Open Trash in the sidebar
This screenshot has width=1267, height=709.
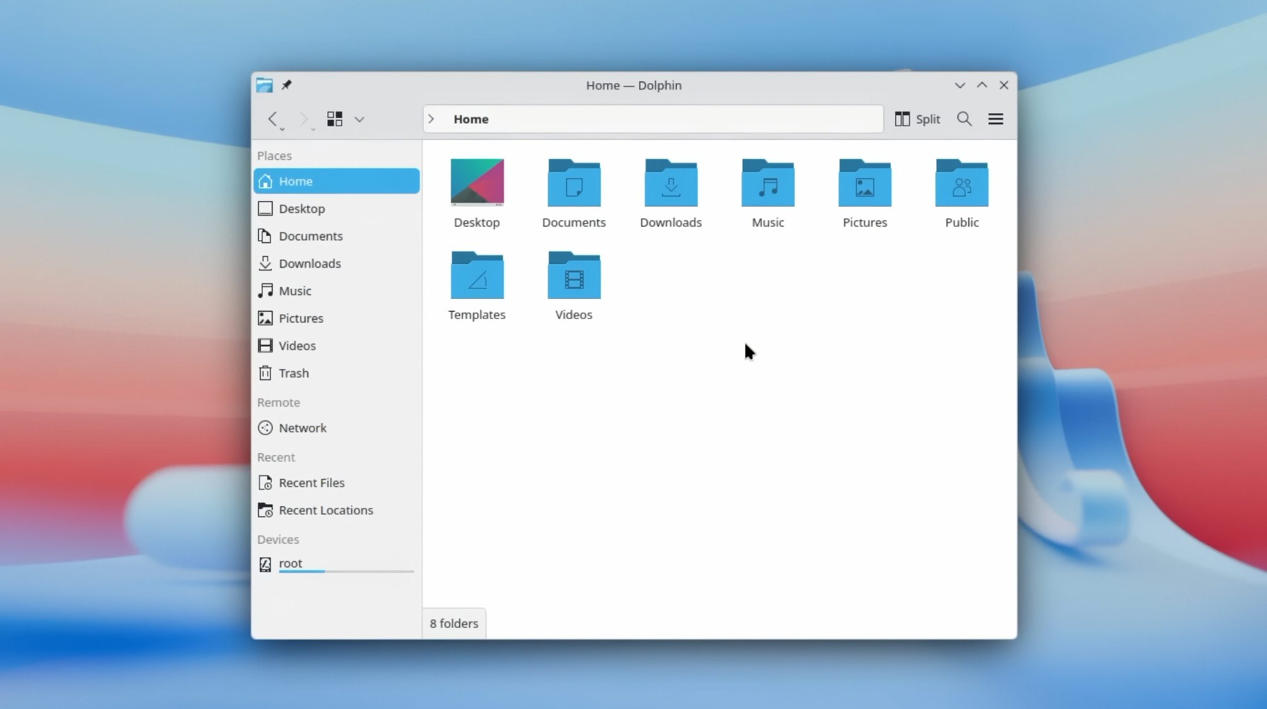point(337,373)
